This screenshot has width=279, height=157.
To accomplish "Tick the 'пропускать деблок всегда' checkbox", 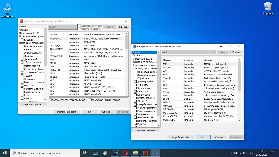I will [x=90, y=100].
